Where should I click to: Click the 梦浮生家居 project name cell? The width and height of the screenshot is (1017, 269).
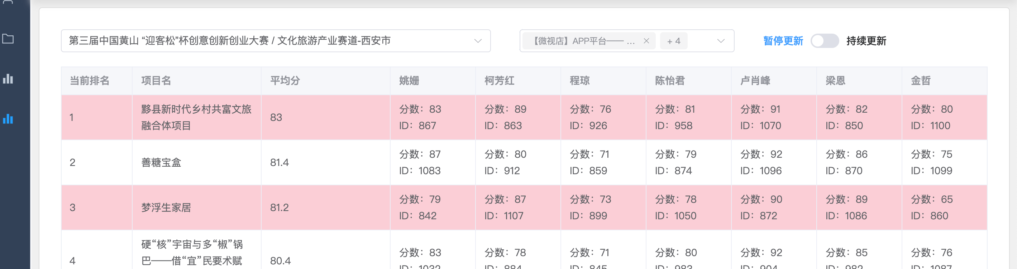(166, 207)
